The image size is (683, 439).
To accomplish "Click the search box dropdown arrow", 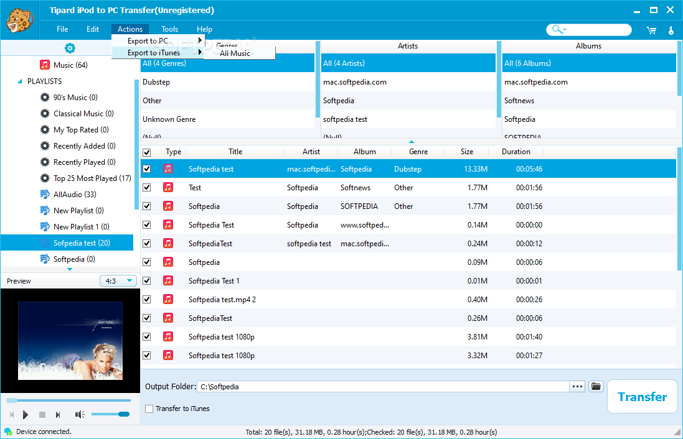I will 565,30.
